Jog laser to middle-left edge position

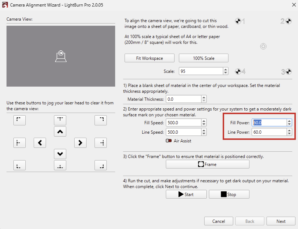[19, 143]
